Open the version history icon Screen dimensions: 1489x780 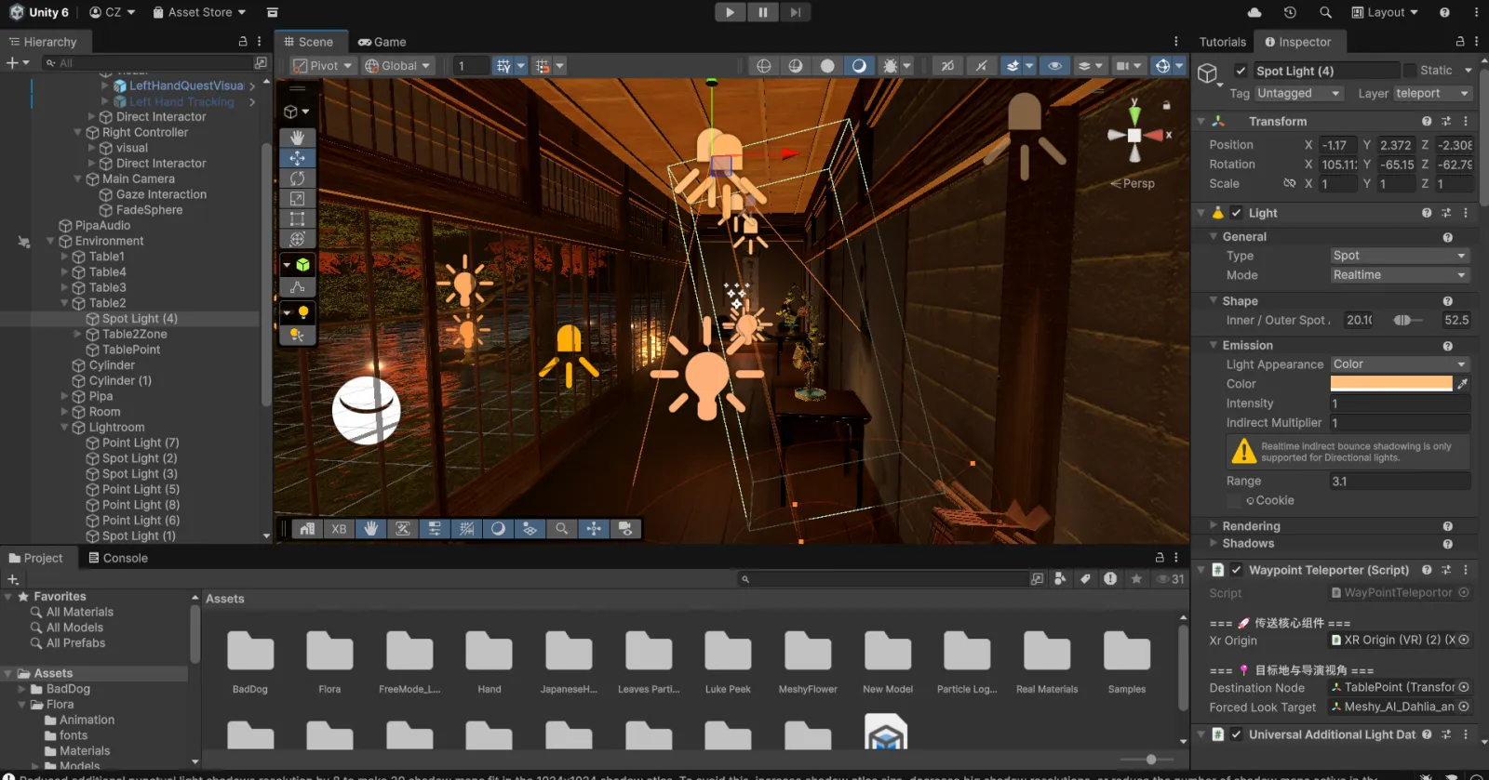pyautogui.click(x=1290, y=12)
